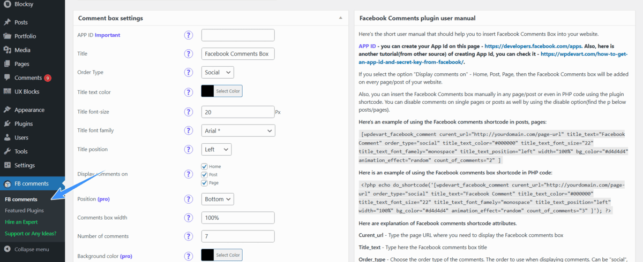Click Number of comments field showing 7
Image resolution: width=643 pixels, height=262 pixels.
[x=238, y=236]
